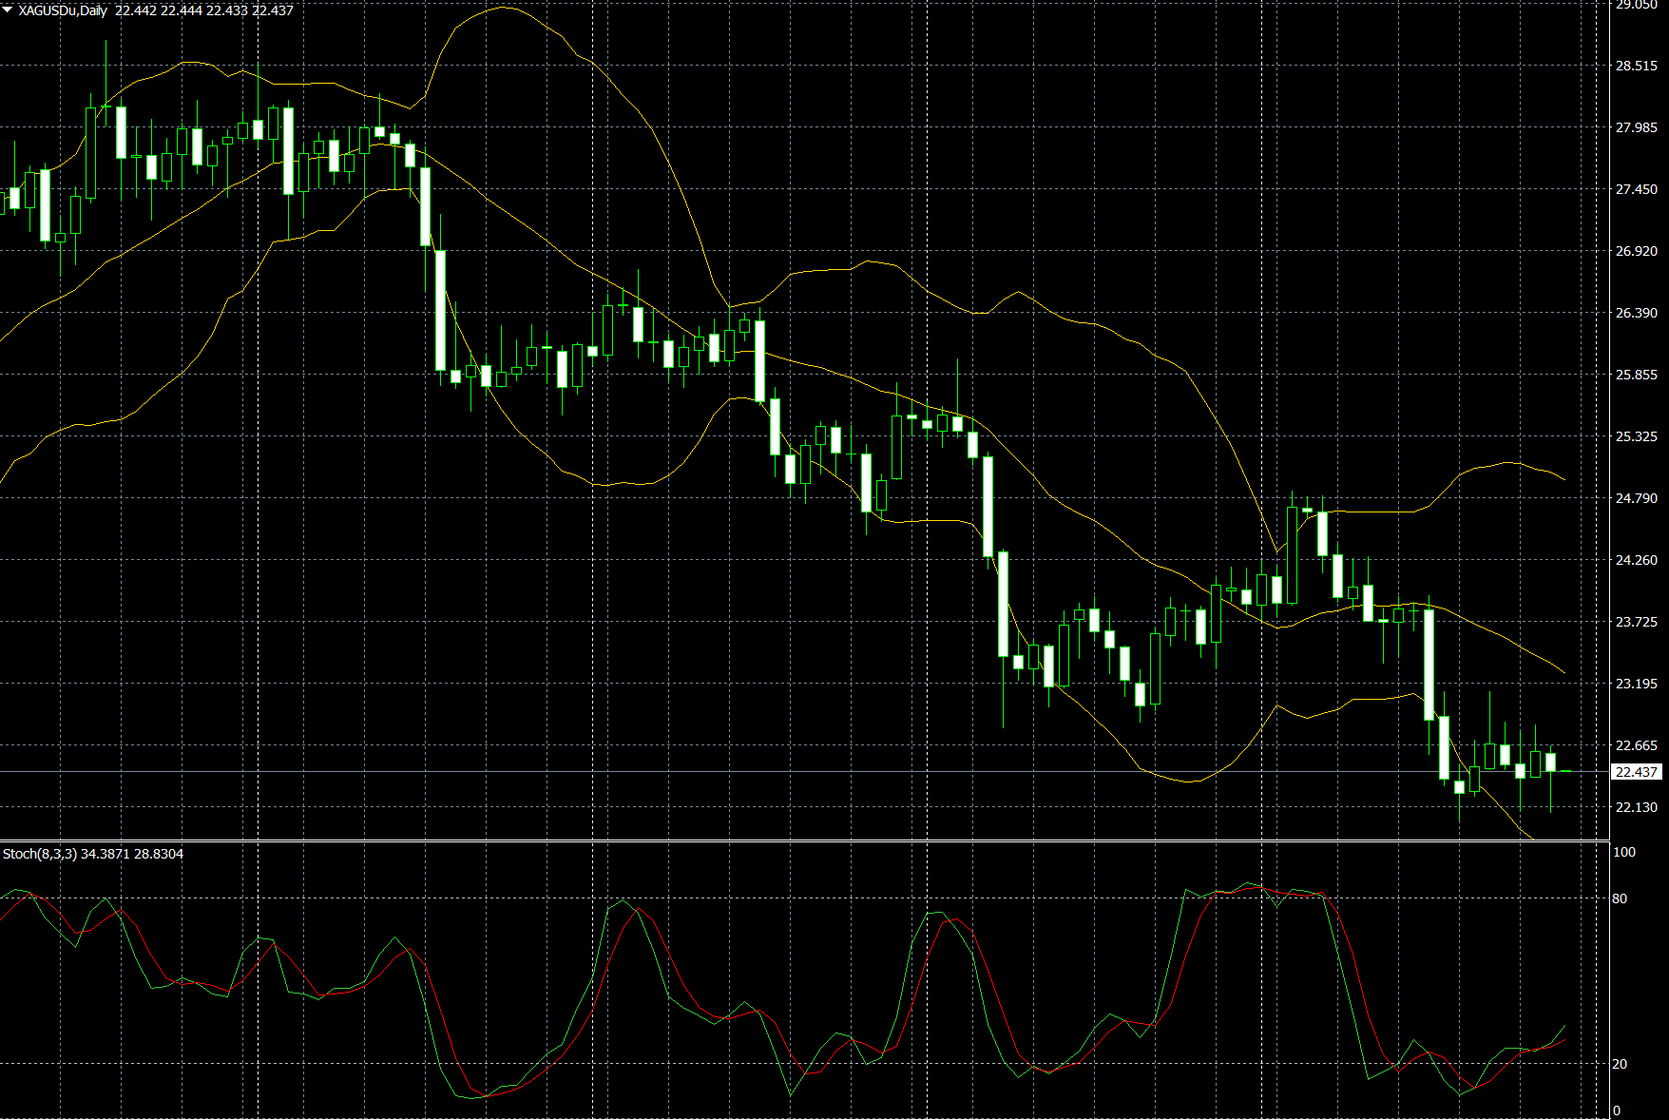
Task: Click the 26.920 price scale label
Action: [x=1637, y=251]
